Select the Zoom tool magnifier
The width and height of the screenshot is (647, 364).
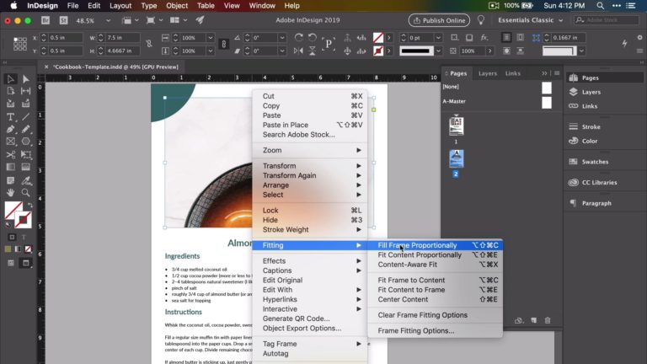pyautogui.click(x=25, y=193)
